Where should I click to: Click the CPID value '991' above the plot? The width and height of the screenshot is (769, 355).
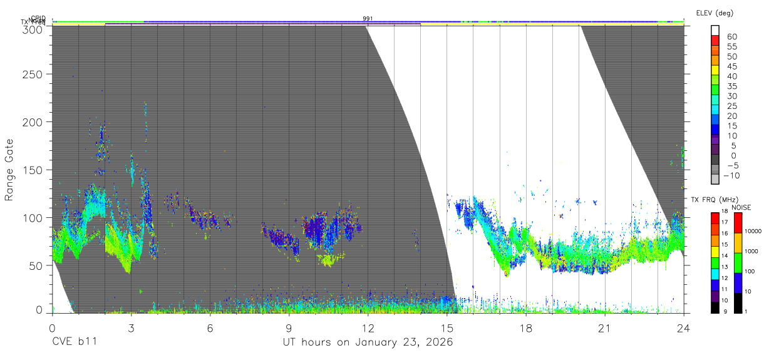[x=368, y=19]
